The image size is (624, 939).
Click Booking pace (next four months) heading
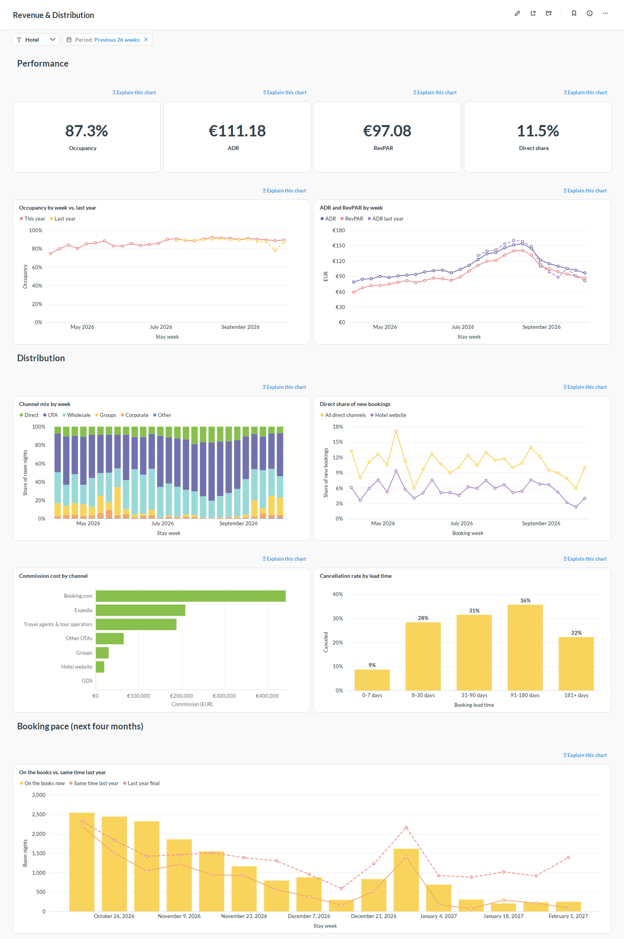point(80,726)
